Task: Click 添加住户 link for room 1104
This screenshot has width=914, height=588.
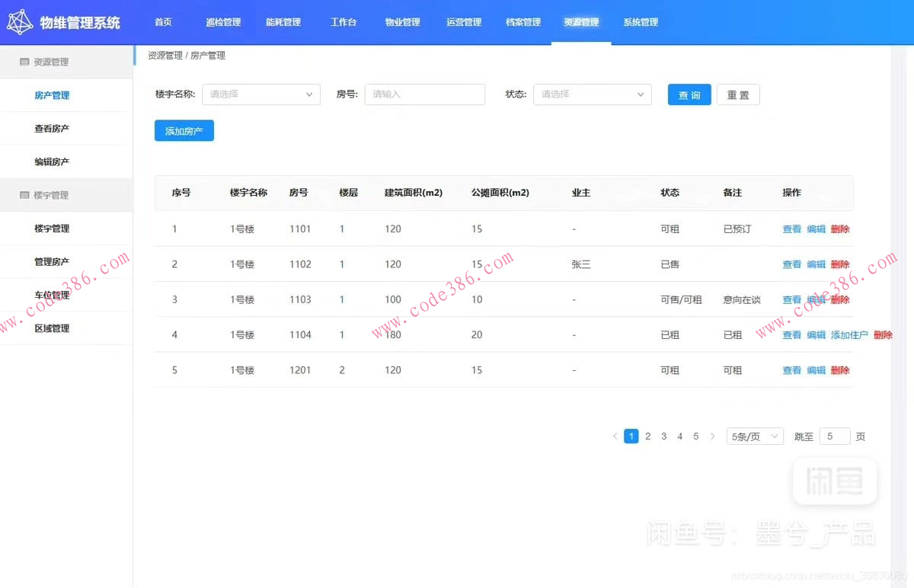Action: click(849, 334)
